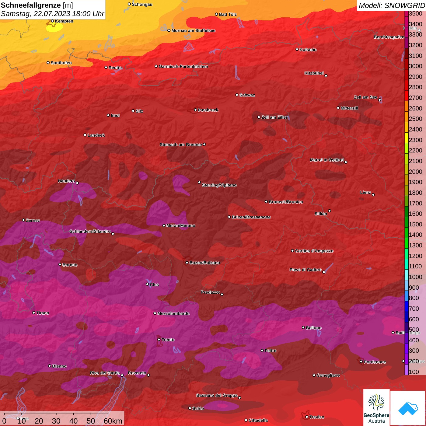Click the Garmisch-Partenkirchen label
Image resolution: width=426 pixels, height=426 pixels.
pos(183,66)
